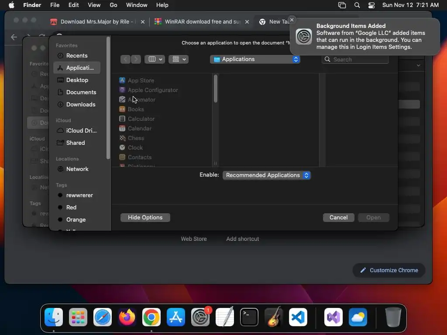Open System Settings dock icon with badge
This screenshot has height=335, width=447.
(x=200, y=317)
